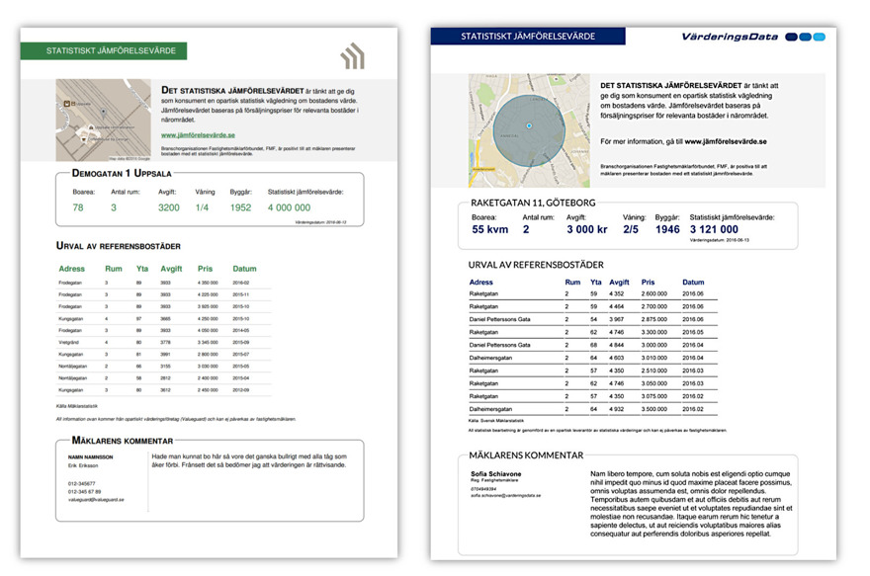Click the Boarea value 78

(x=78, y=207)
